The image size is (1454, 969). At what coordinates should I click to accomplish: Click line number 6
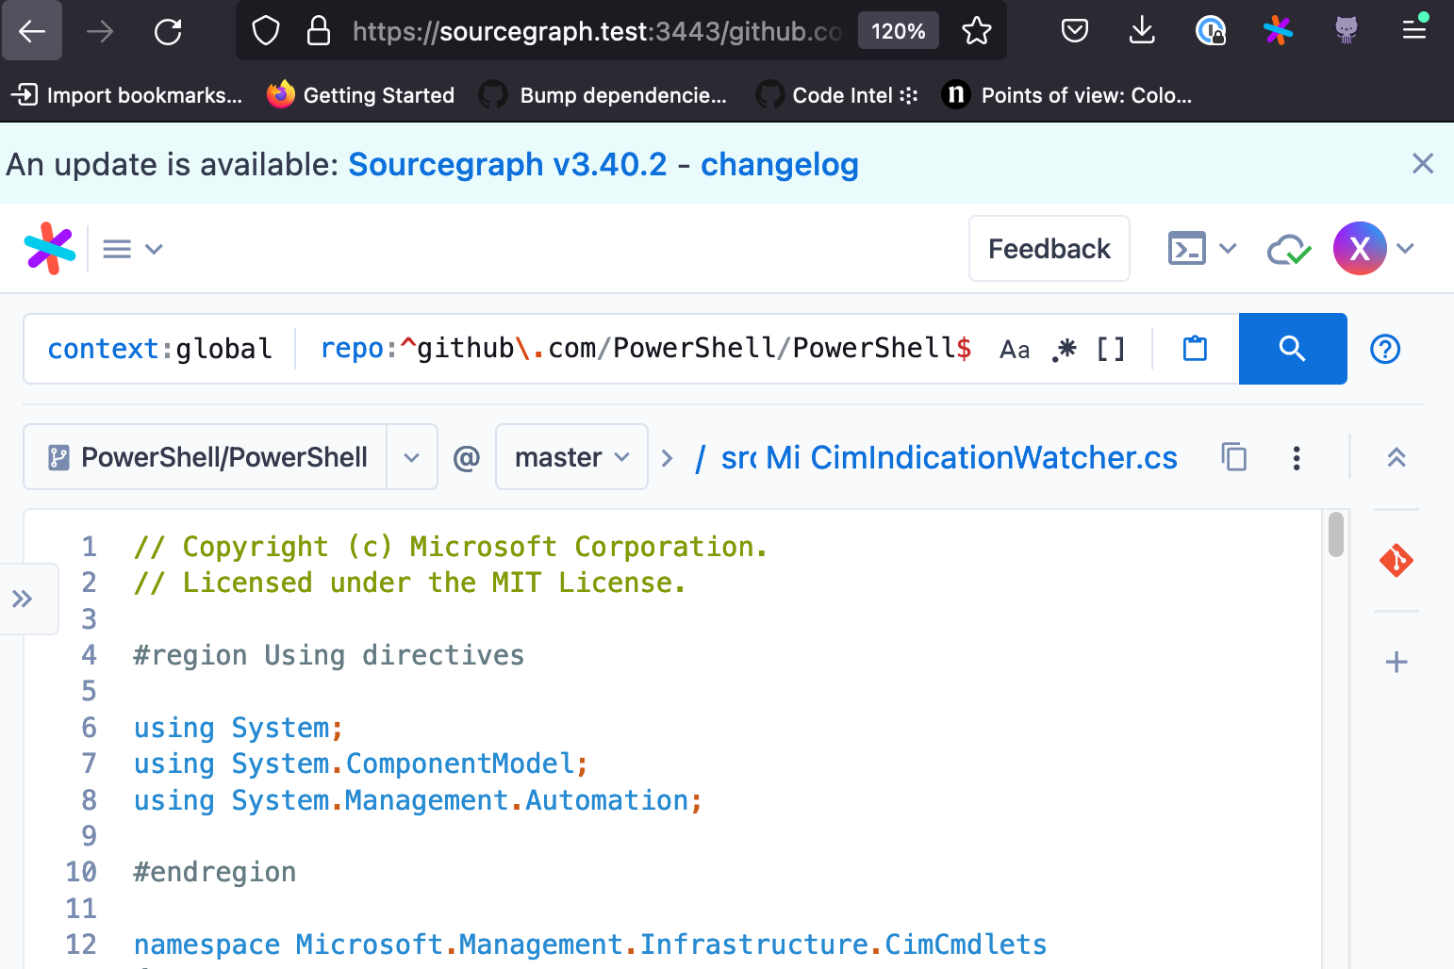(x=89, y=728)
